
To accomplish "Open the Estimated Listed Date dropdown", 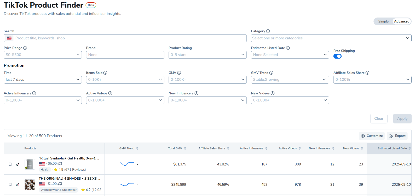I will (290, 55).
